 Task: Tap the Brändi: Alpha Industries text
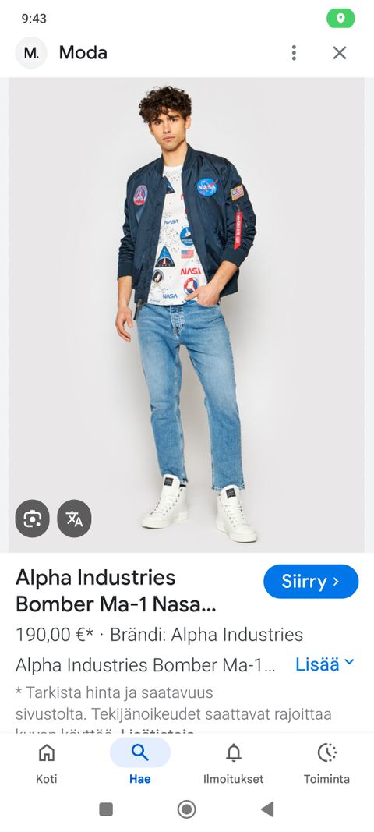pyautogui.click(x=206, y=635)
